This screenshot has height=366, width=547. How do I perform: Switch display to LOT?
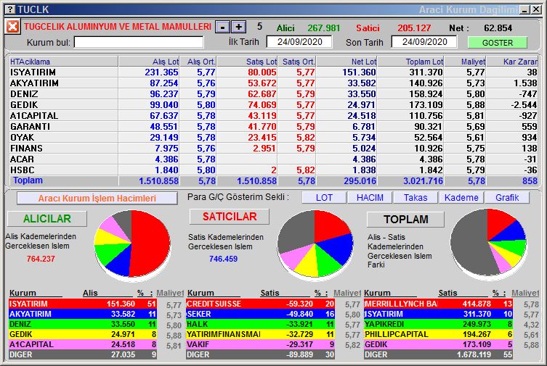[324, 198]
